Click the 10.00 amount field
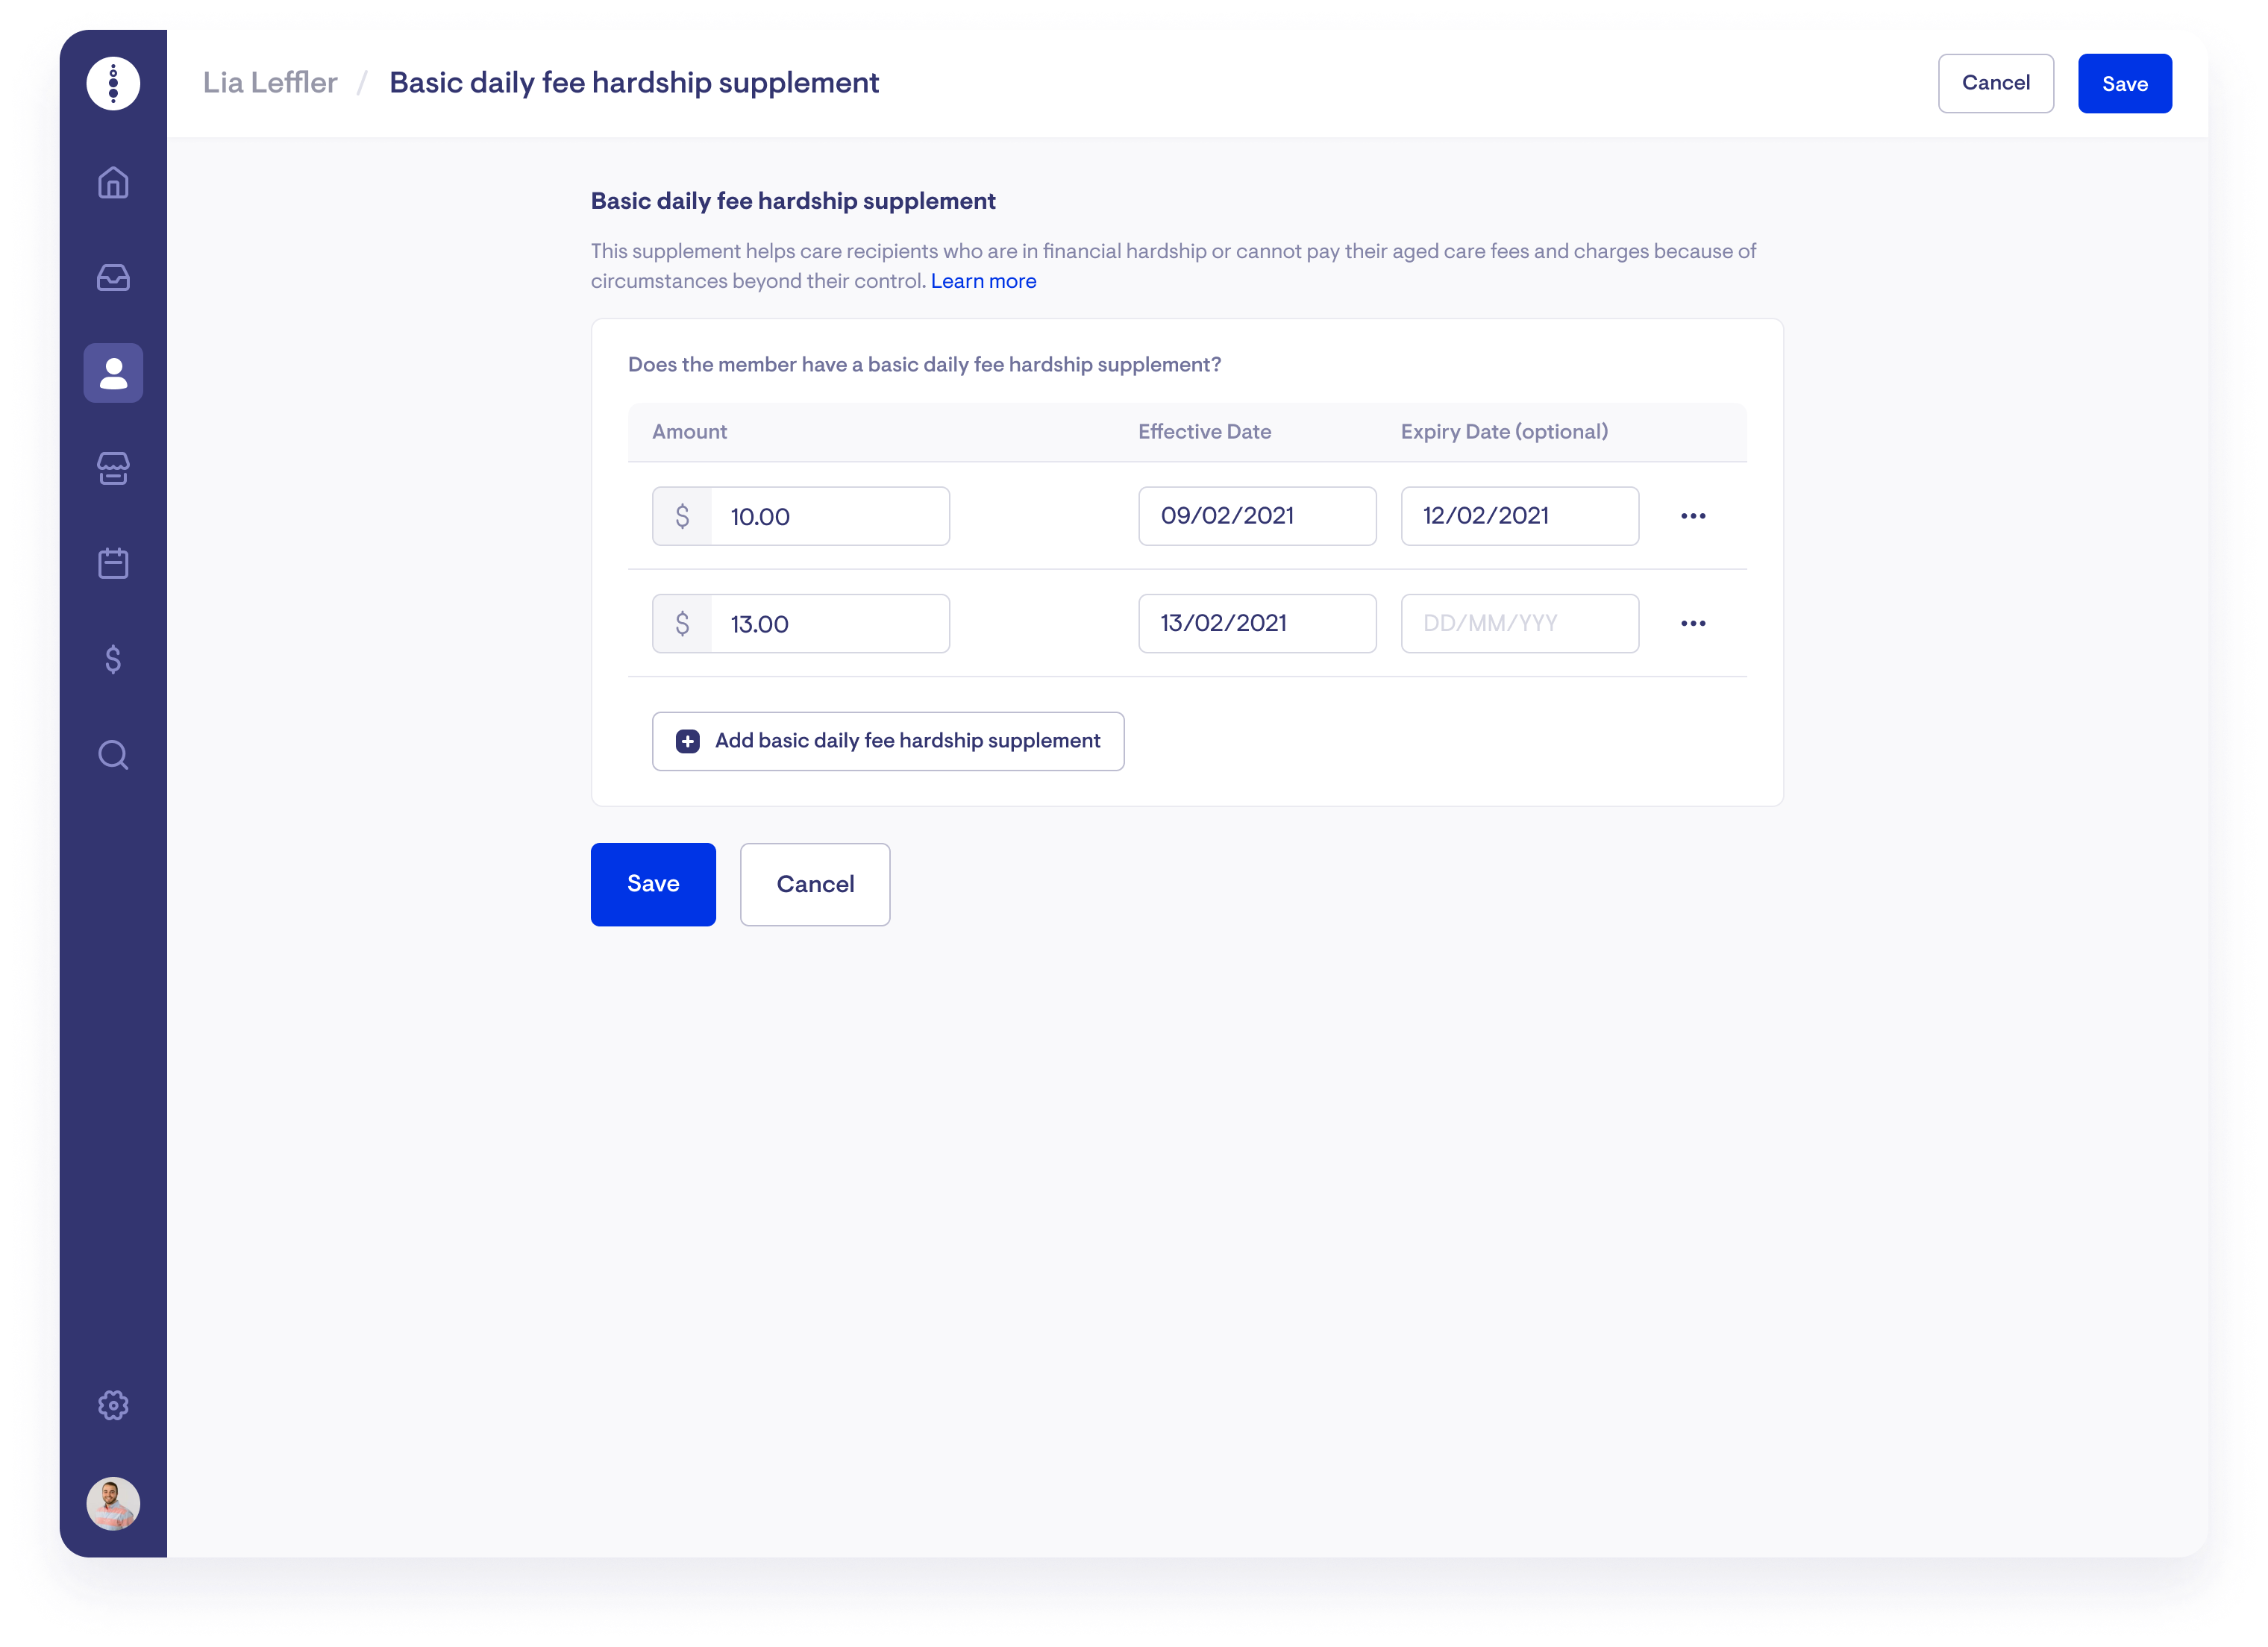 (829, 516)
